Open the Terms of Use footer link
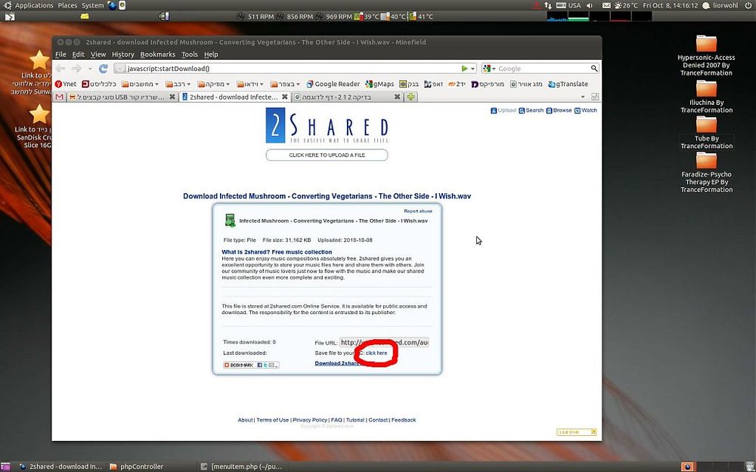 [x=272, y=420]
